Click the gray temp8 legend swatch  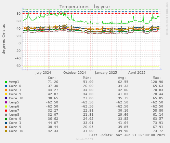click(x=6, y=115)
